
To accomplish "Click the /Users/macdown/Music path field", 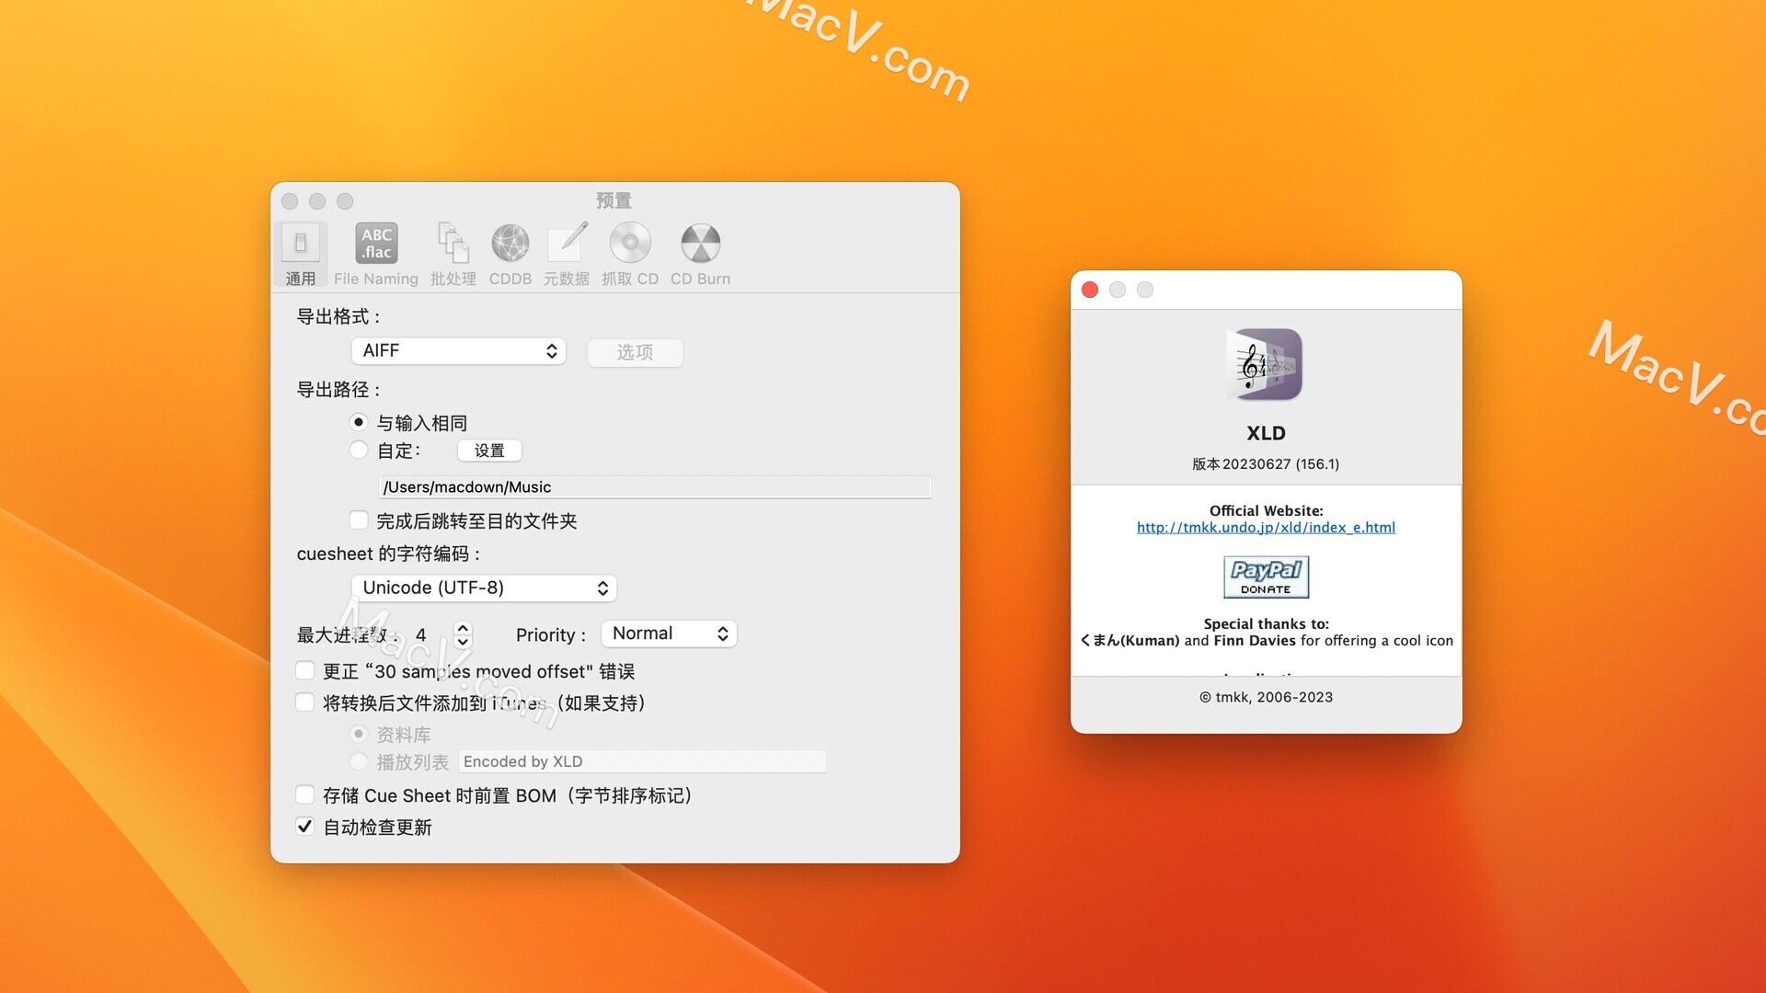I will (x=655, y=486).
